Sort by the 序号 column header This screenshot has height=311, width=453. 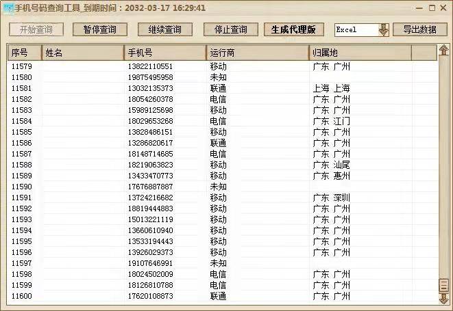25,53
